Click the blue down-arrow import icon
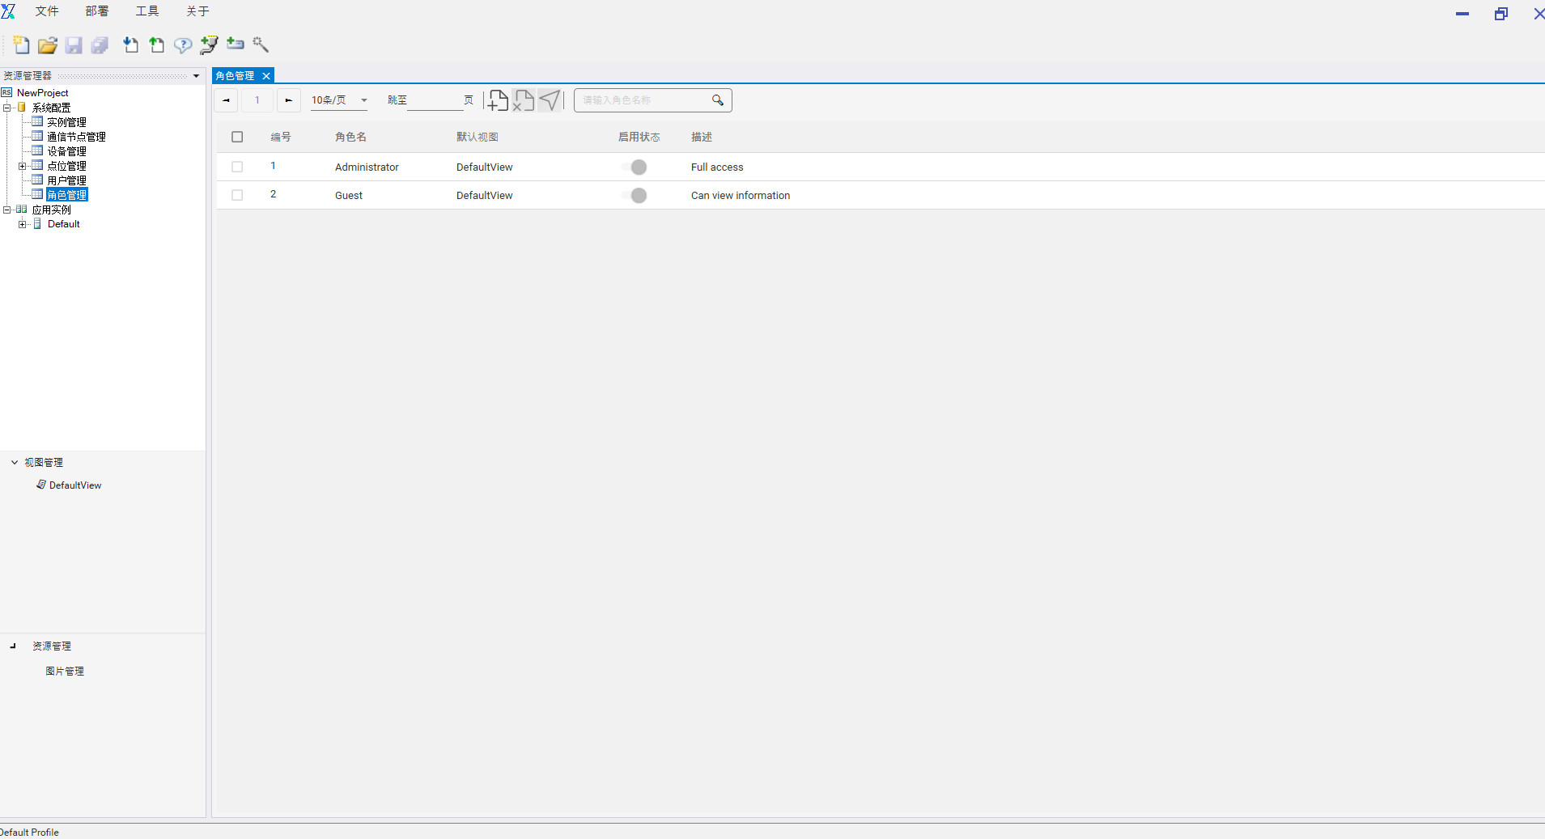This screenshot has height=839, width=1545. (130, 45)
